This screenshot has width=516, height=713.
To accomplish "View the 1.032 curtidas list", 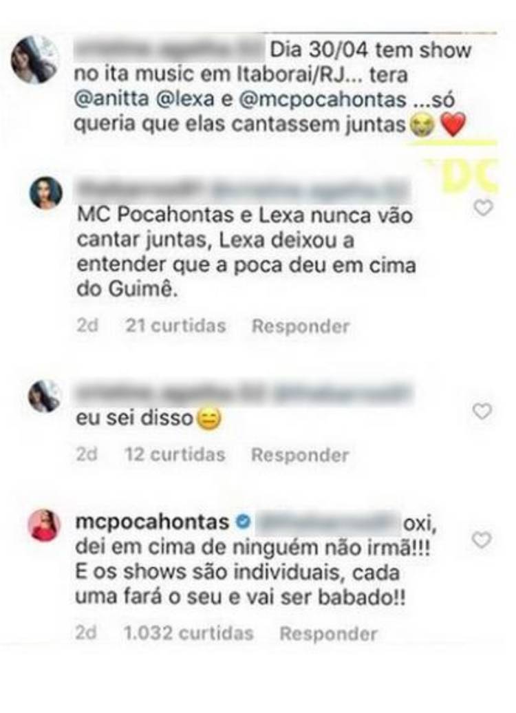I will [189, 633].
